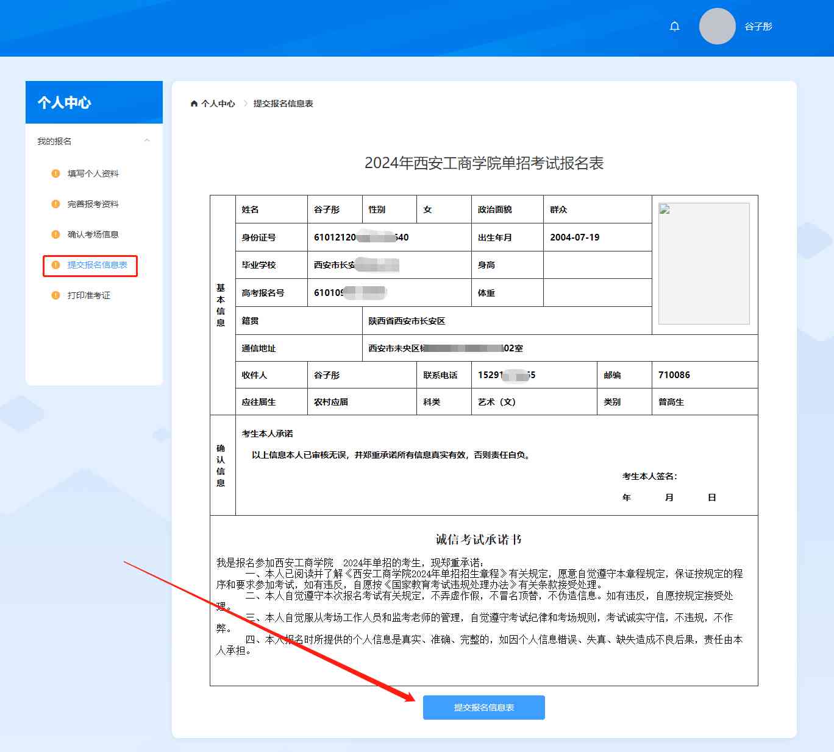This screenshot has height=752, width=834.
Task: Click the 邮编 label cell
Action: tap(624, 375)
